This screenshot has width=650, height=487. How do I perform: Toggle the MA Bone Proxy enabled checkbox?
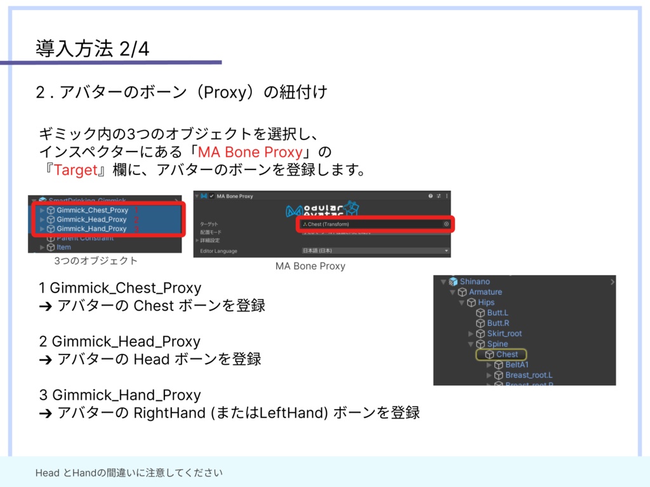click(x=211, y=196)
